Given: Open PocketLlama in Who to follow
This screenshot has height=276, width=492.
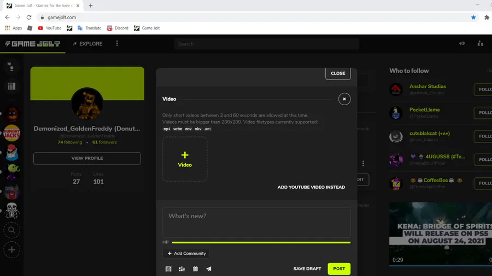Looking at the screenshot, I should click(424, 110).
